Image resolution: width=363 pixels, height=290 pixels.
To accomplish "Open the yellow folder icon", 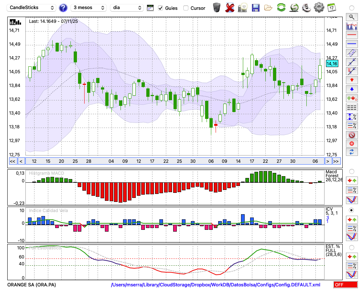I will coord(268,8).
